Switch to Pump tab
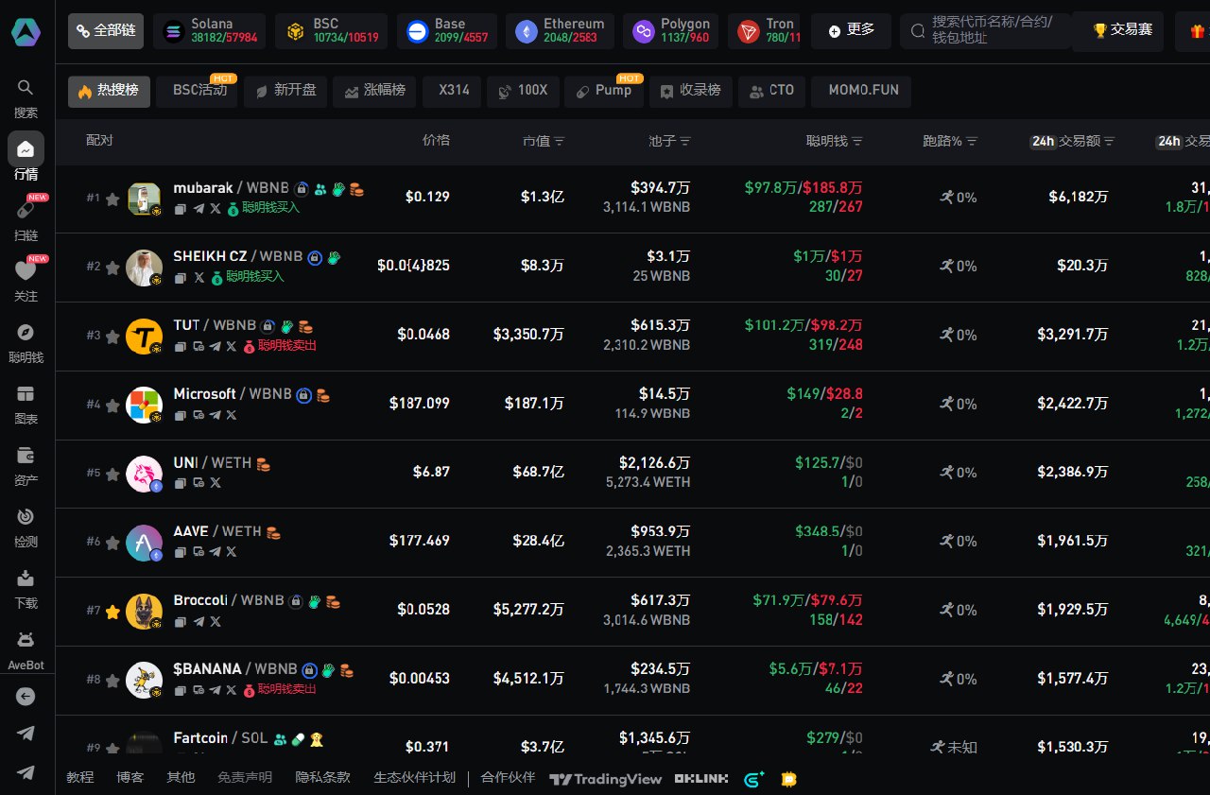 tap(603, 92)
